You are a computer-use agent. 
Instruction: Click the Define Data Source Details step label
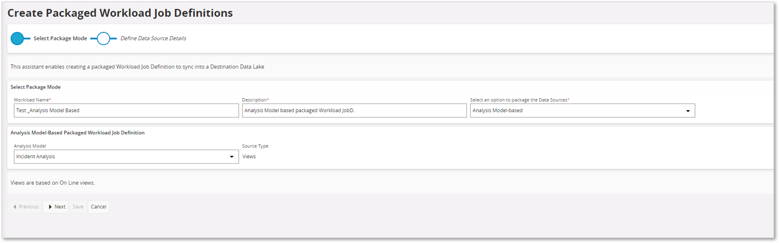point(153,38)
